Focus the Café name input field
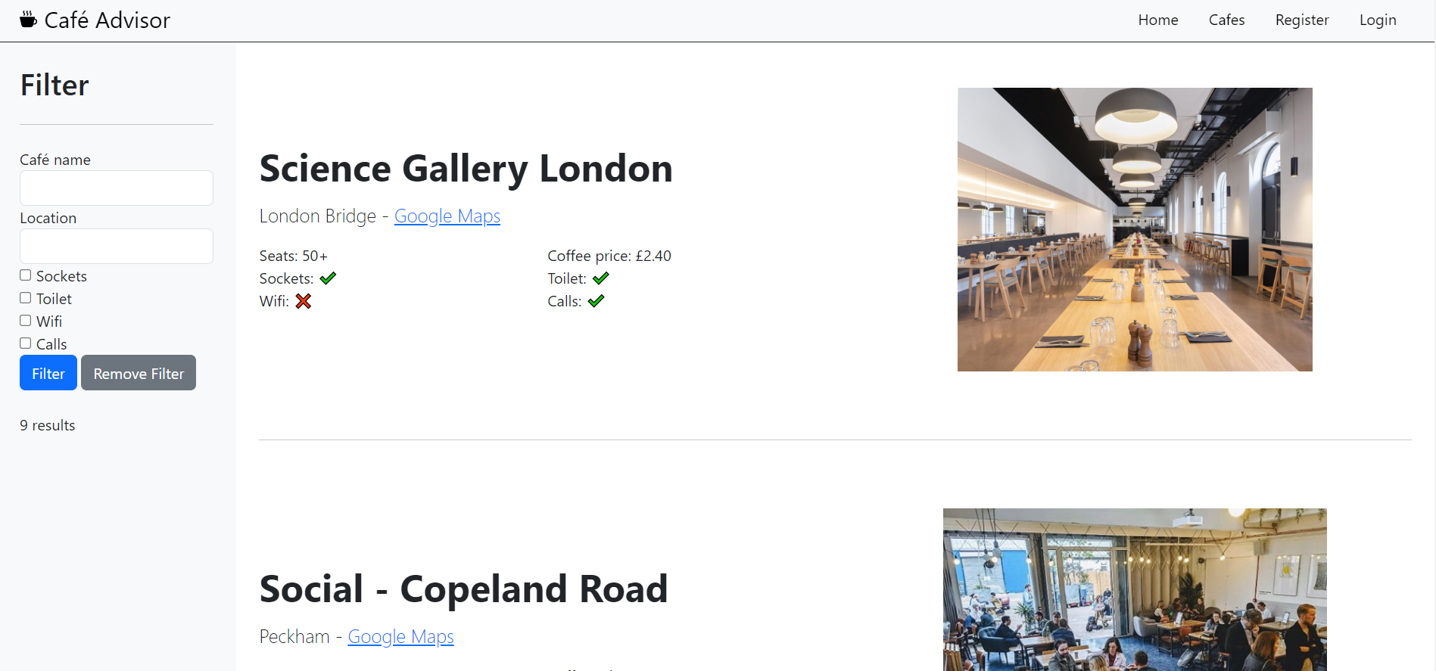Screen dimensions: 1436x671 click(x=117, y=188)
